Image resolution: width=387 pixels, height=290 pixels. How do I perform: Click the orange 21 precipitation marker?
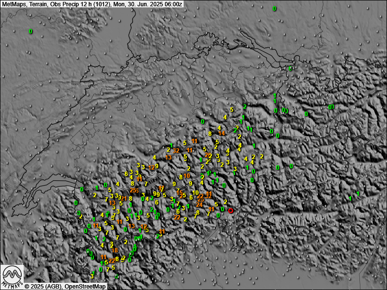124,198
